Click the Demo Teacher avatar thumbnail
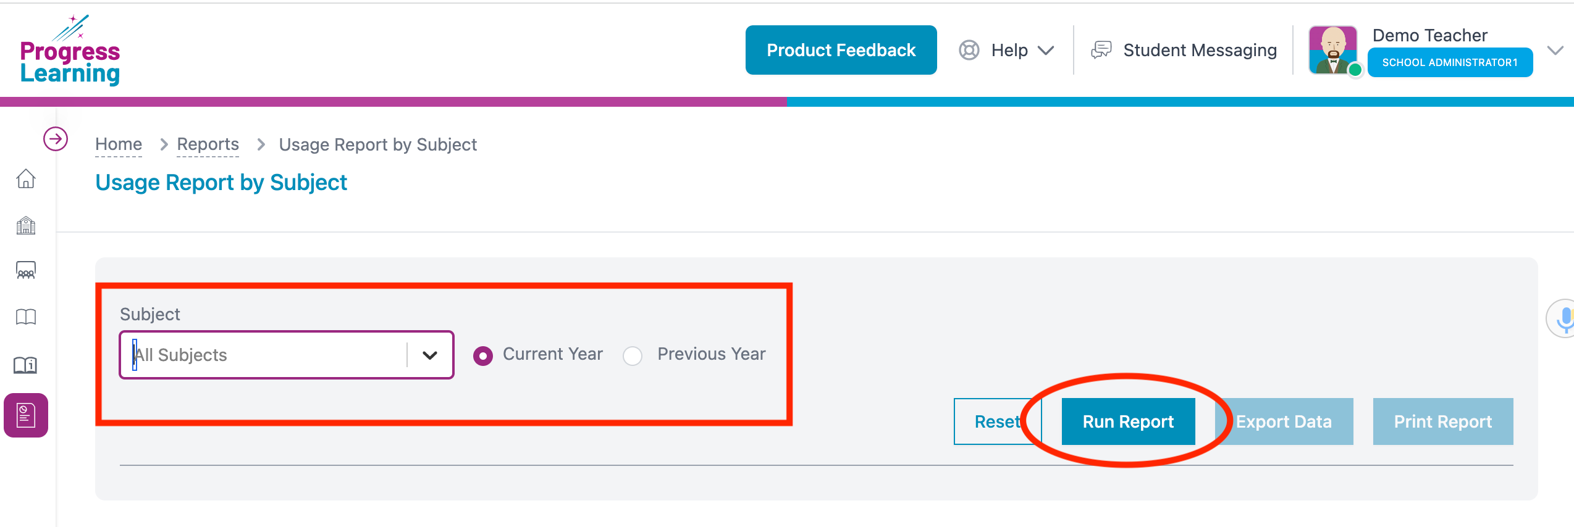 coord(1333,50)
